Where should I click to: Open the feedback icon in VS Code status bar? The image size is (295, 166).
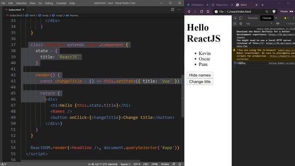(174, 164)
